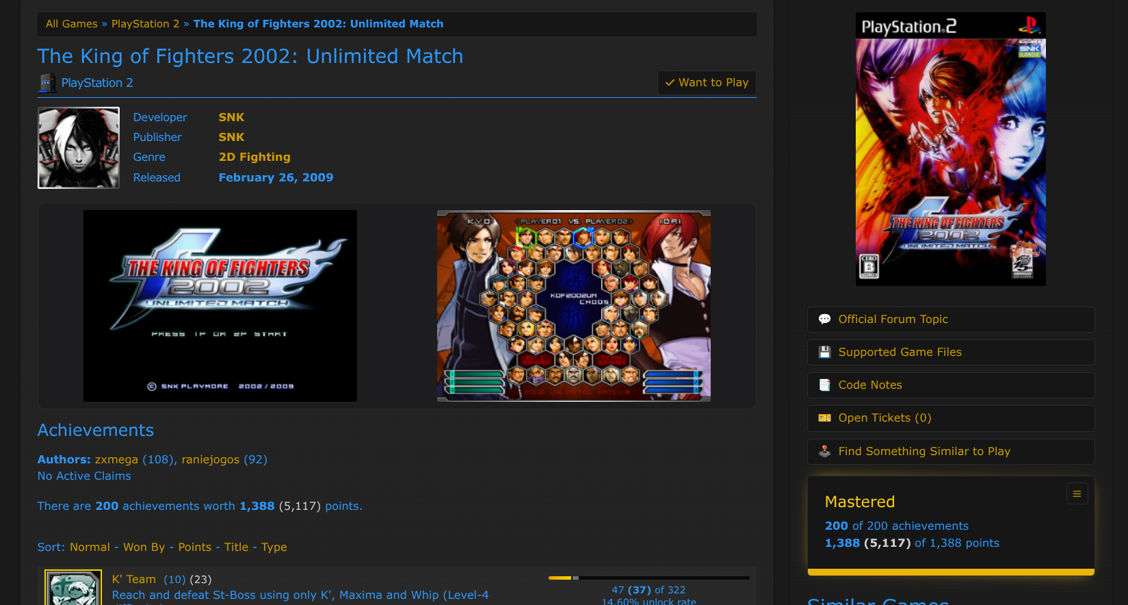Click the Code Notes page icon

(825, 385)
